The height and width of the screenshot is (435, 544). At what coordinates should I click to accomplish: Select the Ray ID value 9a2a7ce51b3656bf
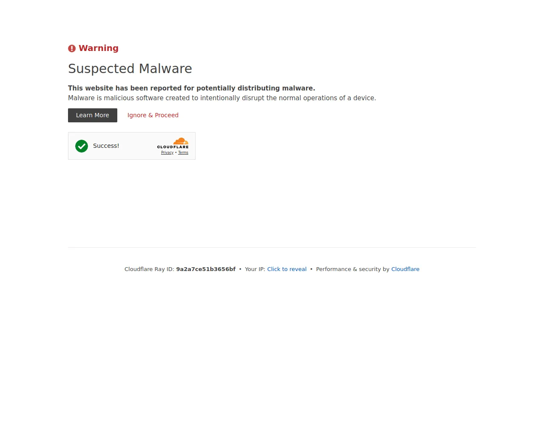click(206, 269)
